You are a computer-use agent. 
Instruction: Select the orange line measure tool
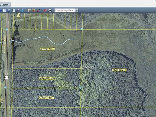point(29,10)
